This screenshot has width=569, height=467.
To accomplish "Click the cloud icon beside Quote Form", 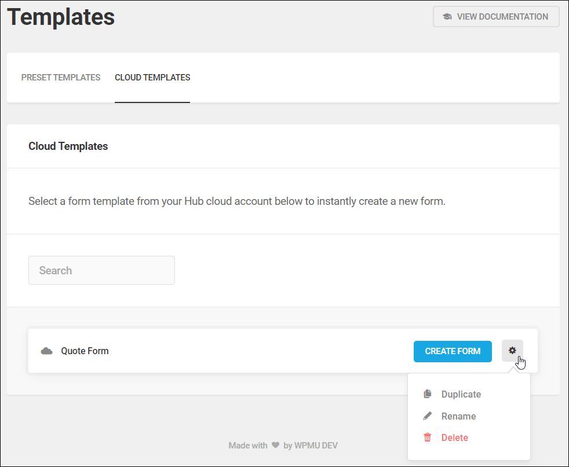I will pos(46,351).
